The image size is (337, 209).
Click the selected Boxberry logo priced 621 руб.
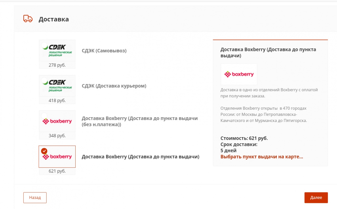[57, 157]
